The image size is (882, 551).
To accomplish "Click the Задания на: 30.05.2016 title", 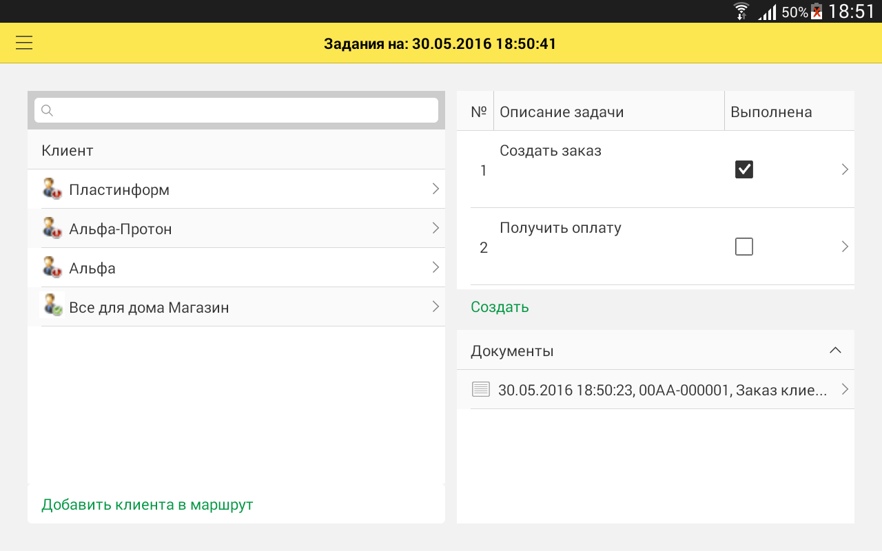I will [x=440, y=44].
